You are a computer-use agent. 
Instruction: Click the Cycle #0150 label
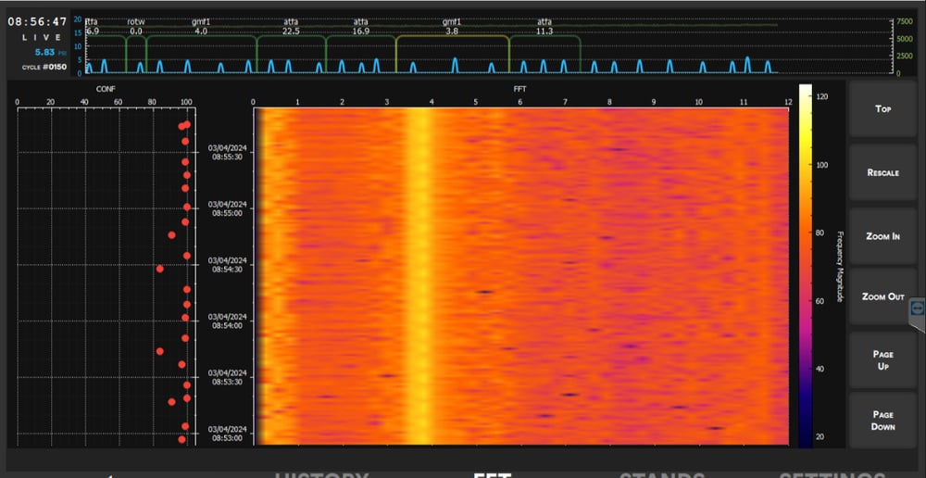pyautogui.click(x=44, y=67)
